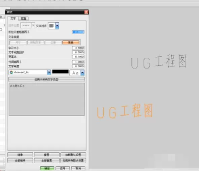Click the 加载所有默认设置 button
The width and height of the screenshot is (199, 171).
[73, 161]
